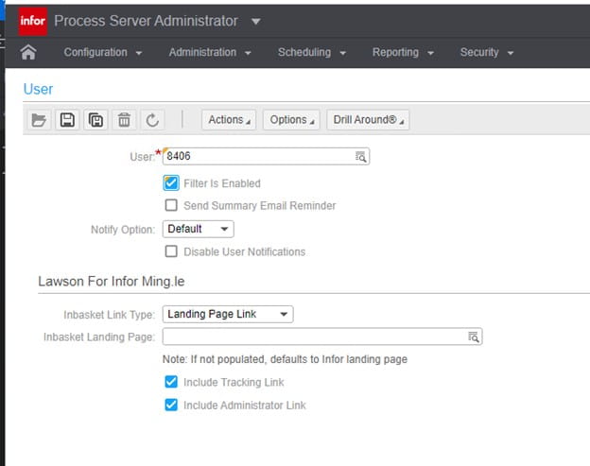Click the 'Note: If not populated' text

tap(285, 359)
